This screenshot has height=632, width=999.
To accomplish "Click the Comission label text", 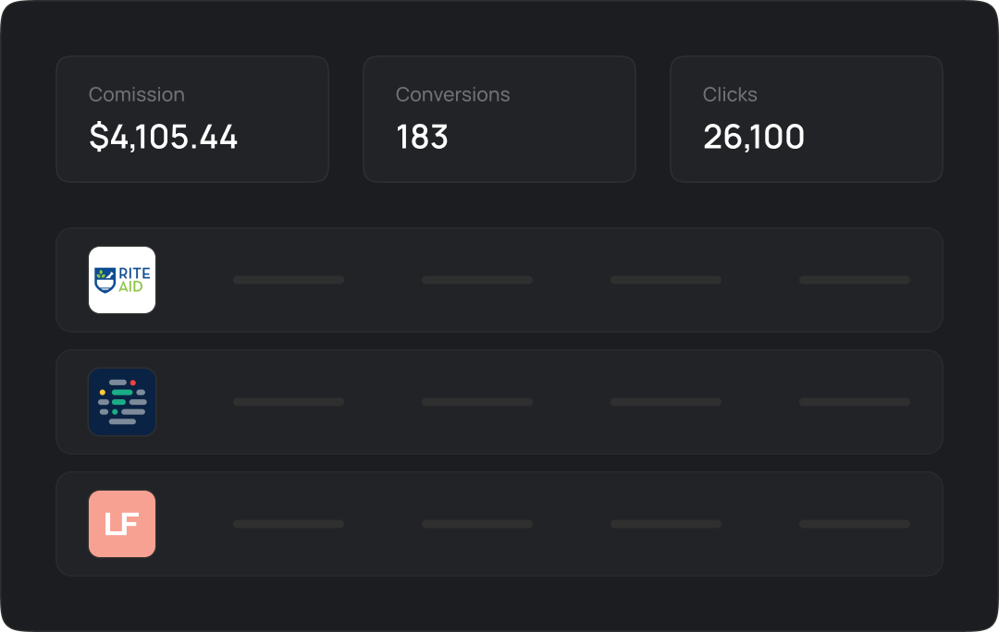I will (137, 94).
